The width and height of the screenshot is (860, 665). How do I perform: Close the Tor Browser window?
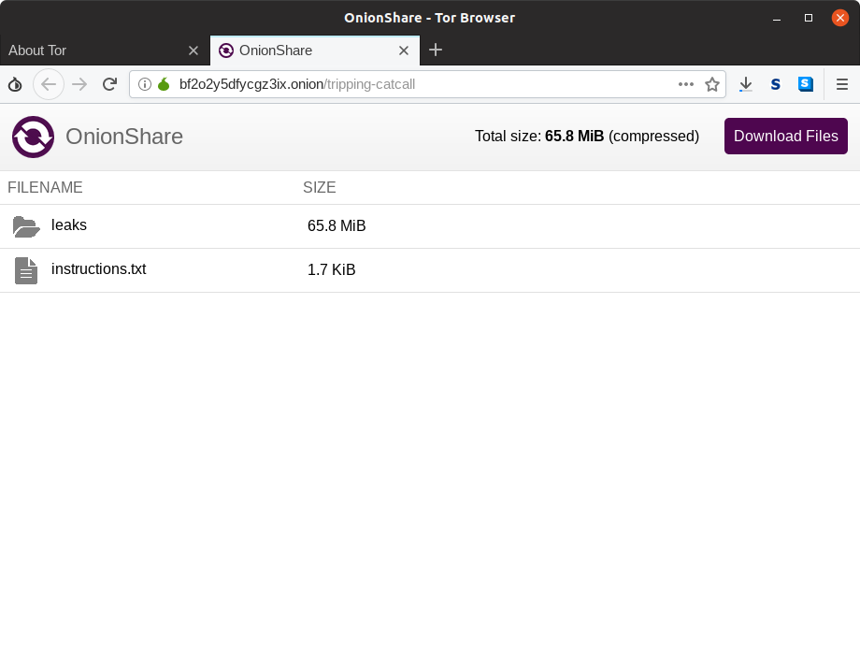coord(839,18)
